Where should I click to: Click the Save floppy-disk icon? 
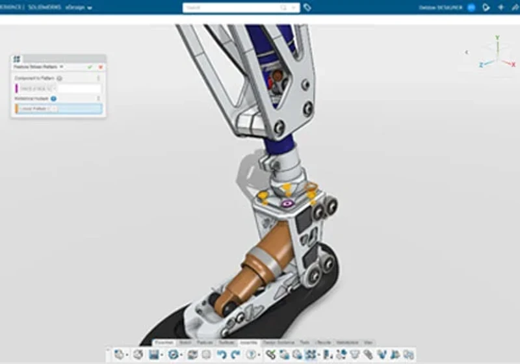point(154,355)
